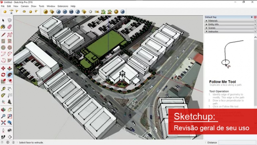The image size is (257, 145).
Task: Open the Extensions menu
Action: (63, 6)
